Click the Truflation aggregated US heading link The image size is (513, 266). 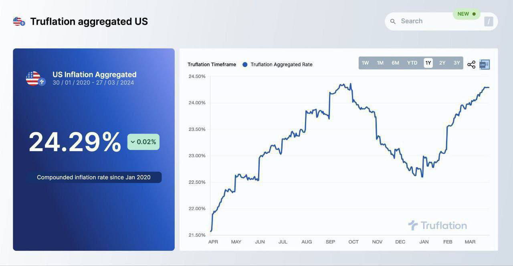point(89,21)
